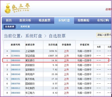
Task: Click the 盛三界 3sda.com gourd logo
Action: [17, 8]
